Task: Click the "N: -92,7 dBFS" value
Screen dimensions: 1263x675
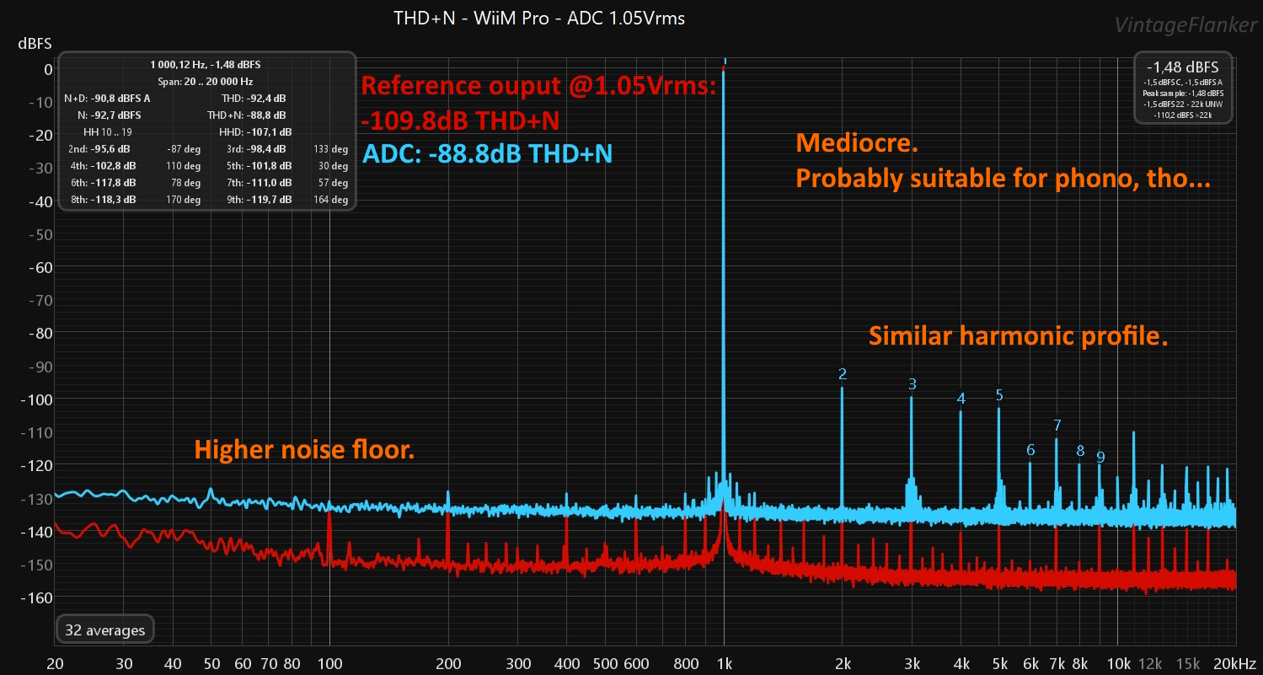Action: click(110, 115)
